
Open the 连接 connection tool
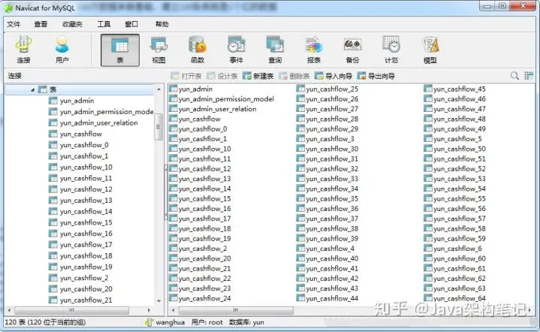tap(23, 50)
